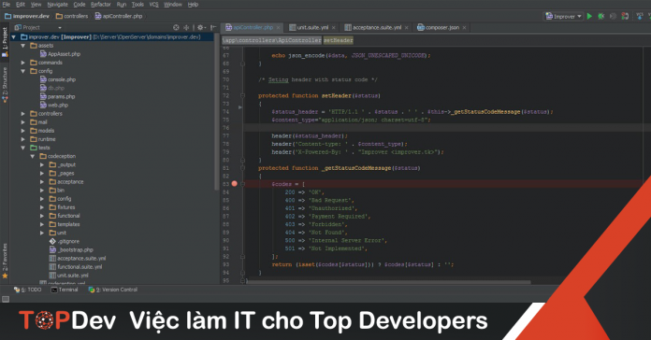
Task: Click the Debug bug icon
Action: (x=600, y=16)
